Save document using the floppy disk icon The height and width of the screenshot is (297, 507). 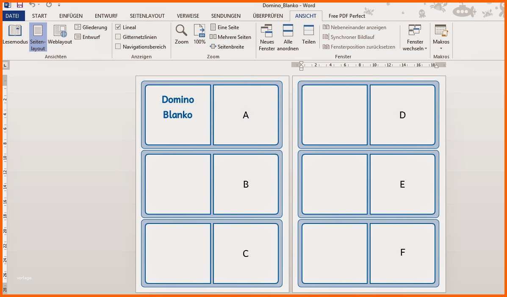point(20,5)
